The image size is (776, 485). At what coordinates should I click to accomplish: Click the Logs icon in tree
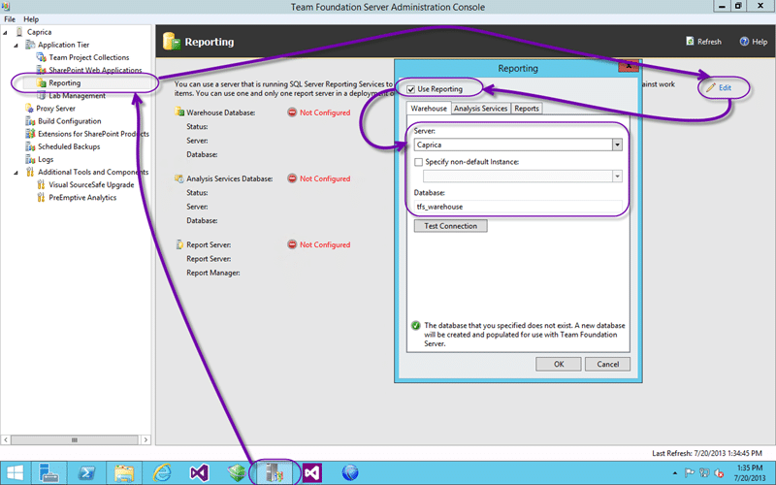click(30, 159)
